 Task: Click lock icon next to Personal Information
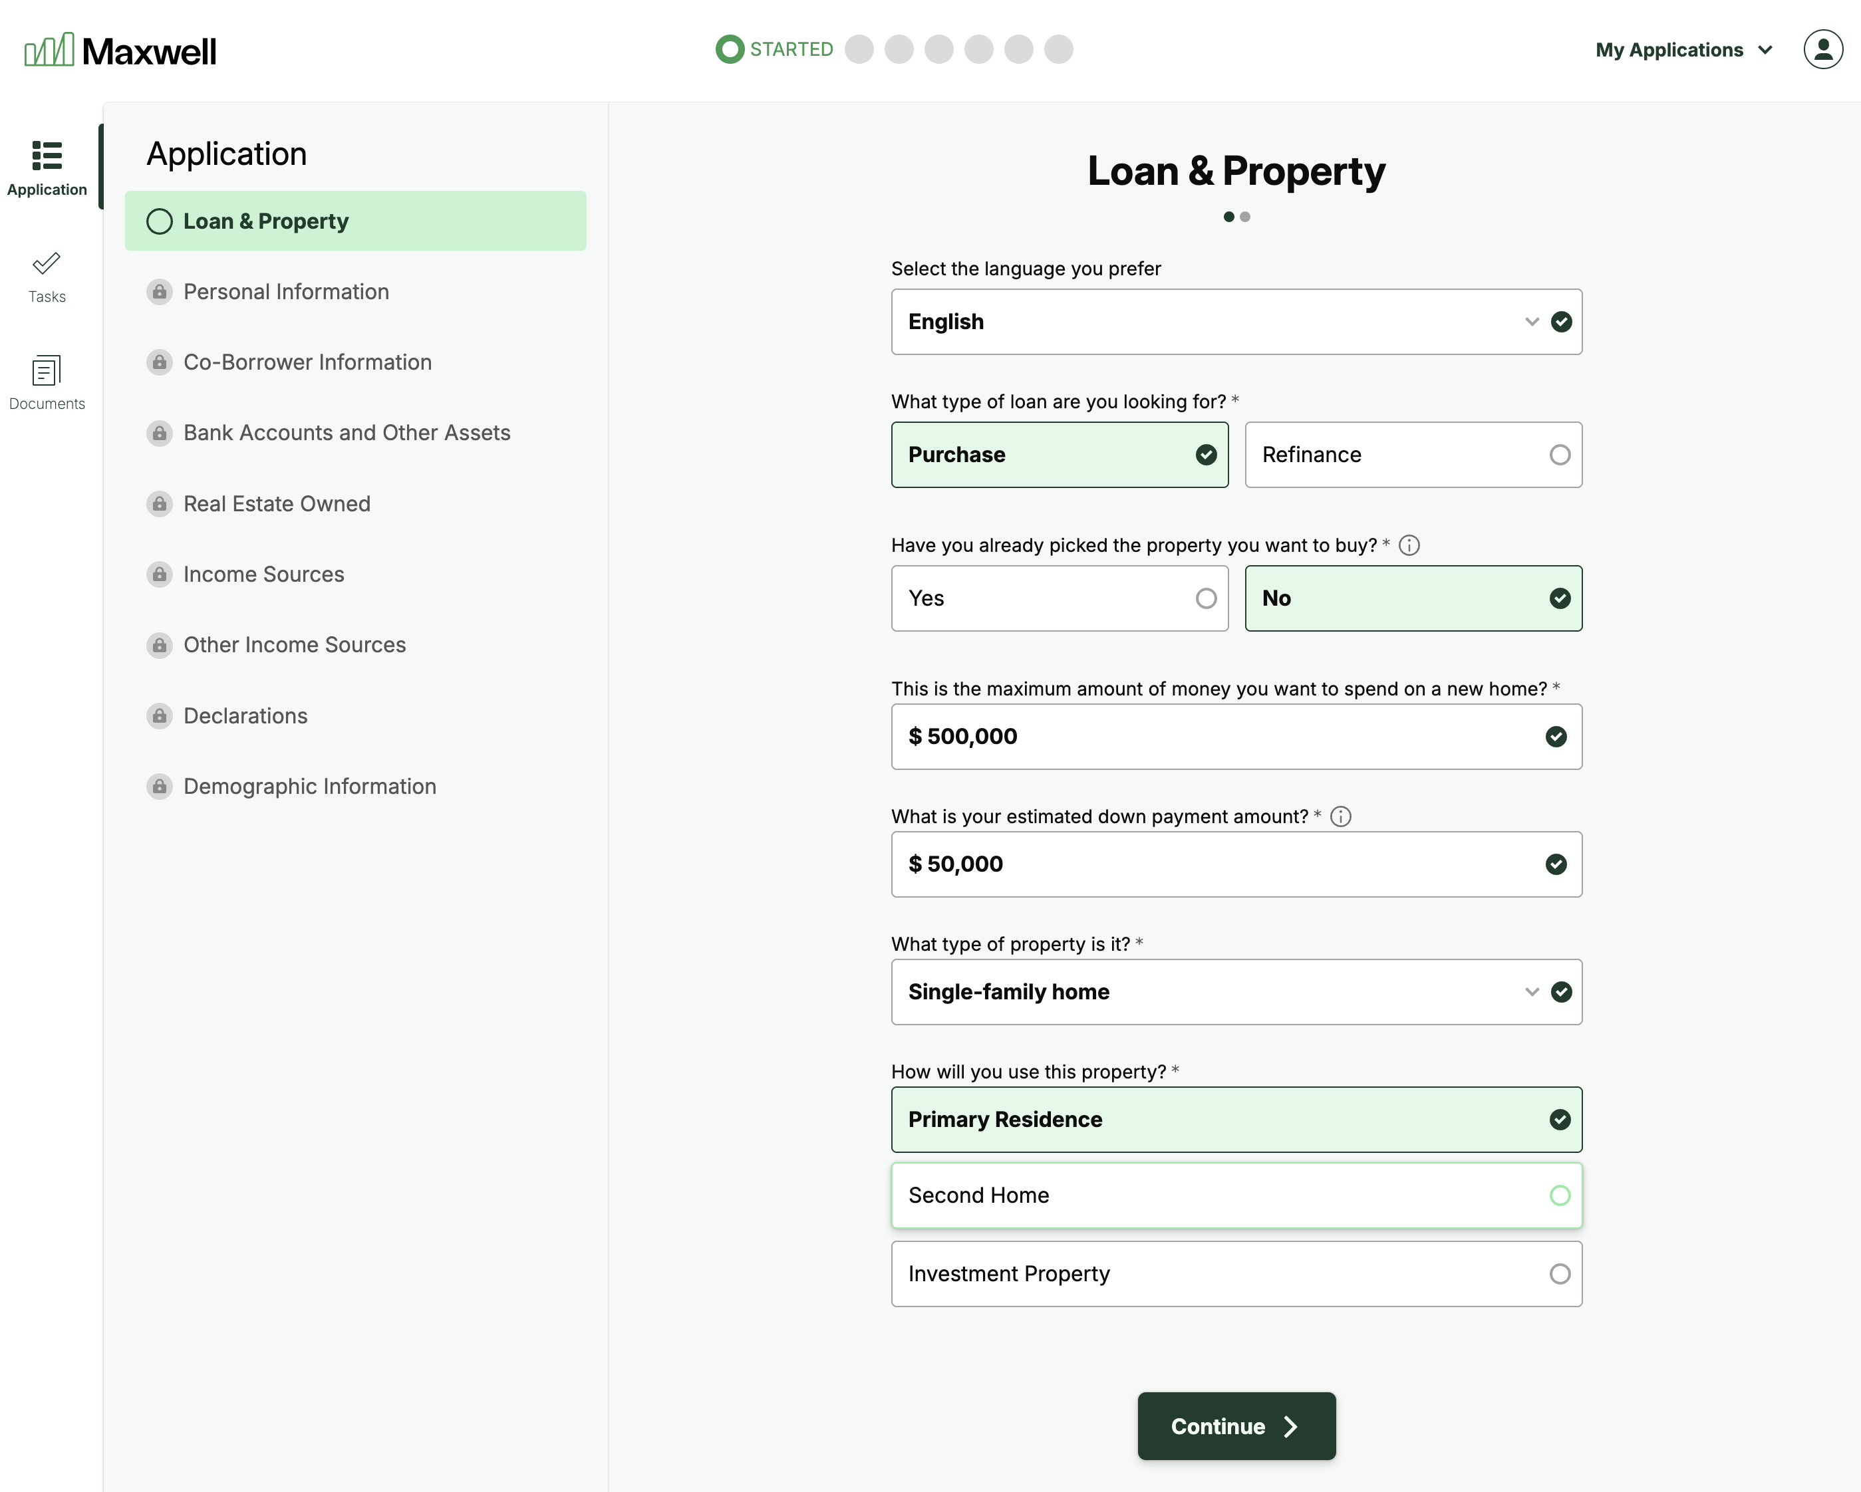(x=160, y=292)
